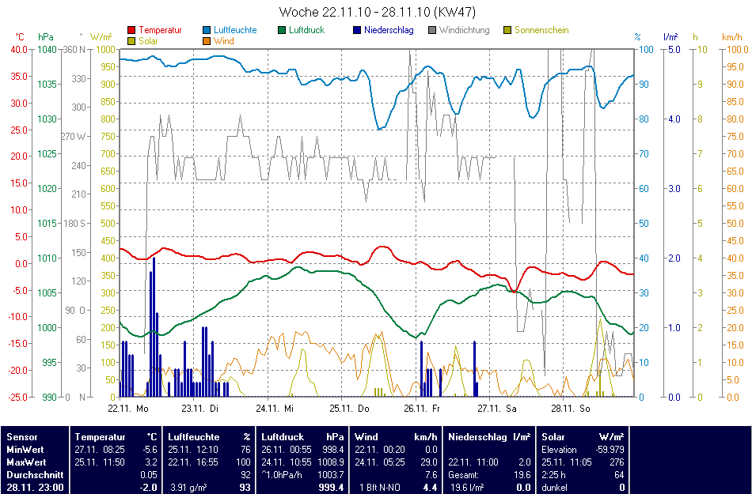
Task: Click the current pressure value 999.4
Action: [x=332, y=488]
